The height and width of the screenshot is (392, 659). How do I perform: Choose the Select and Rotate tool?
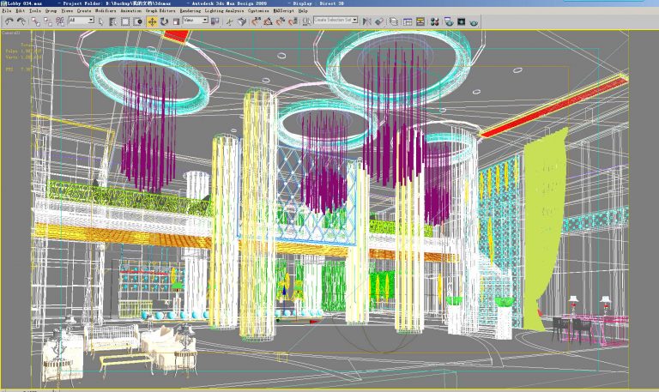point(164,21)
